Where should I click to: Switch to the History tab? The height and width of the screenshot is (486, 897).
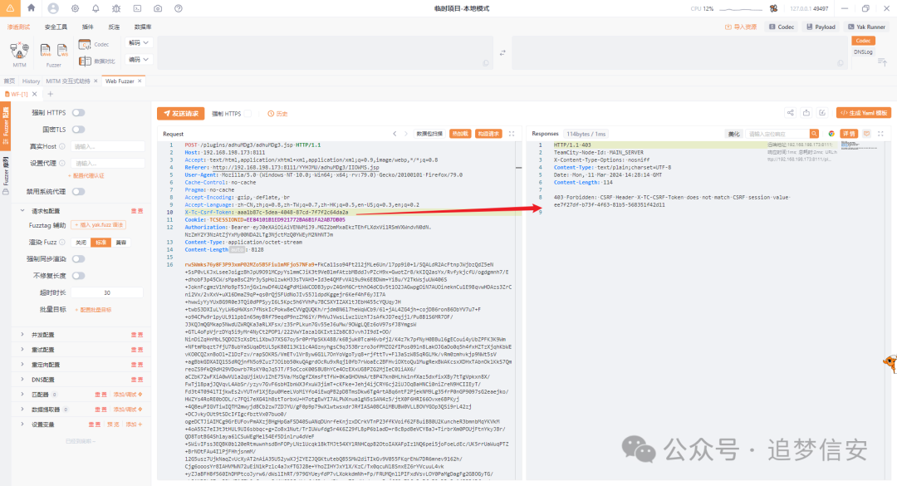[31, 81]
